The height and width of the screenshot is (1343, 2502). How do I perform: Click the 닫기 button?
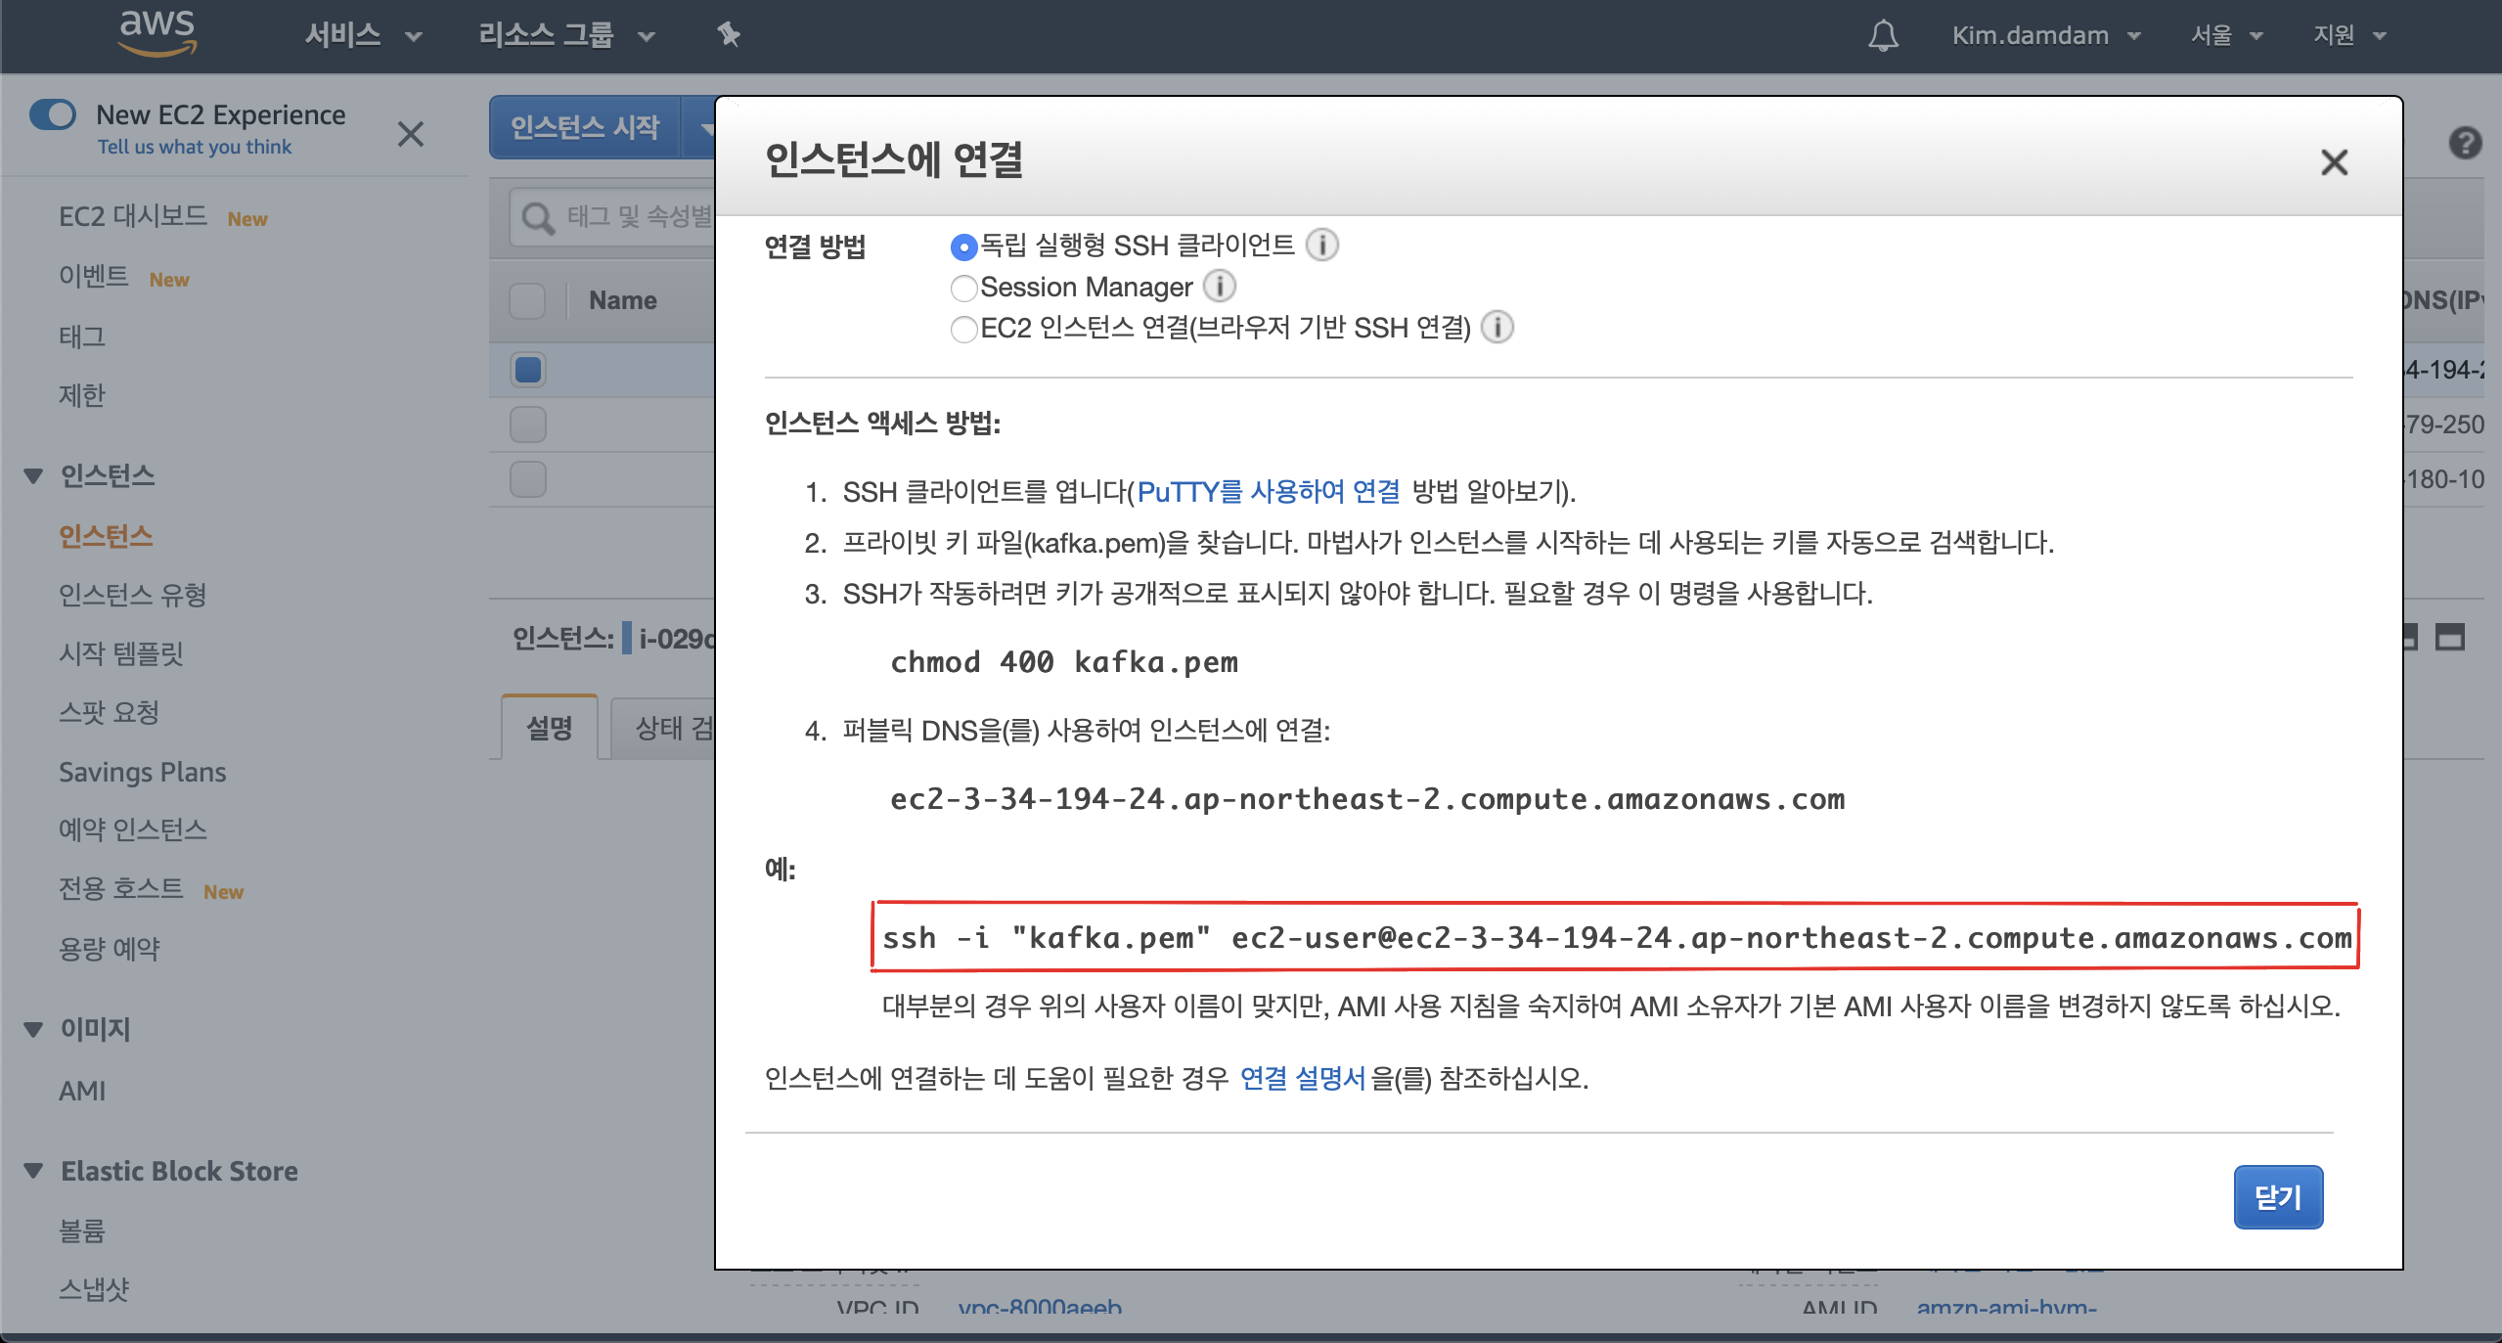pos(2277,1197)
